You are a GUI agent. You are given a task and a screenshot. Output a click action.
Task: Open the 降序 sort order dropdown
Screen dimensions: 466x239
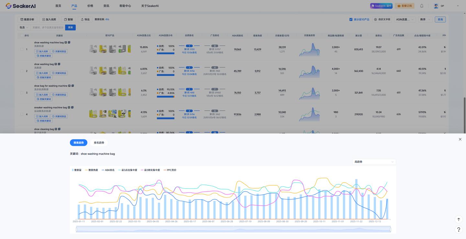point(425,19)
